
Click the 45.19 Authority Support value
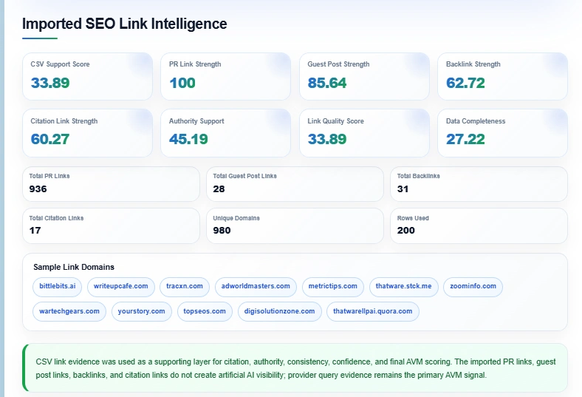[188, 139]
